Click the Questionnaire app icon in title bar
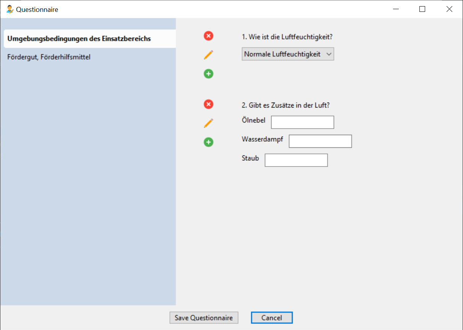Viewport: 463px width, 330px height. pyautogui.click(x=10, y=9)
